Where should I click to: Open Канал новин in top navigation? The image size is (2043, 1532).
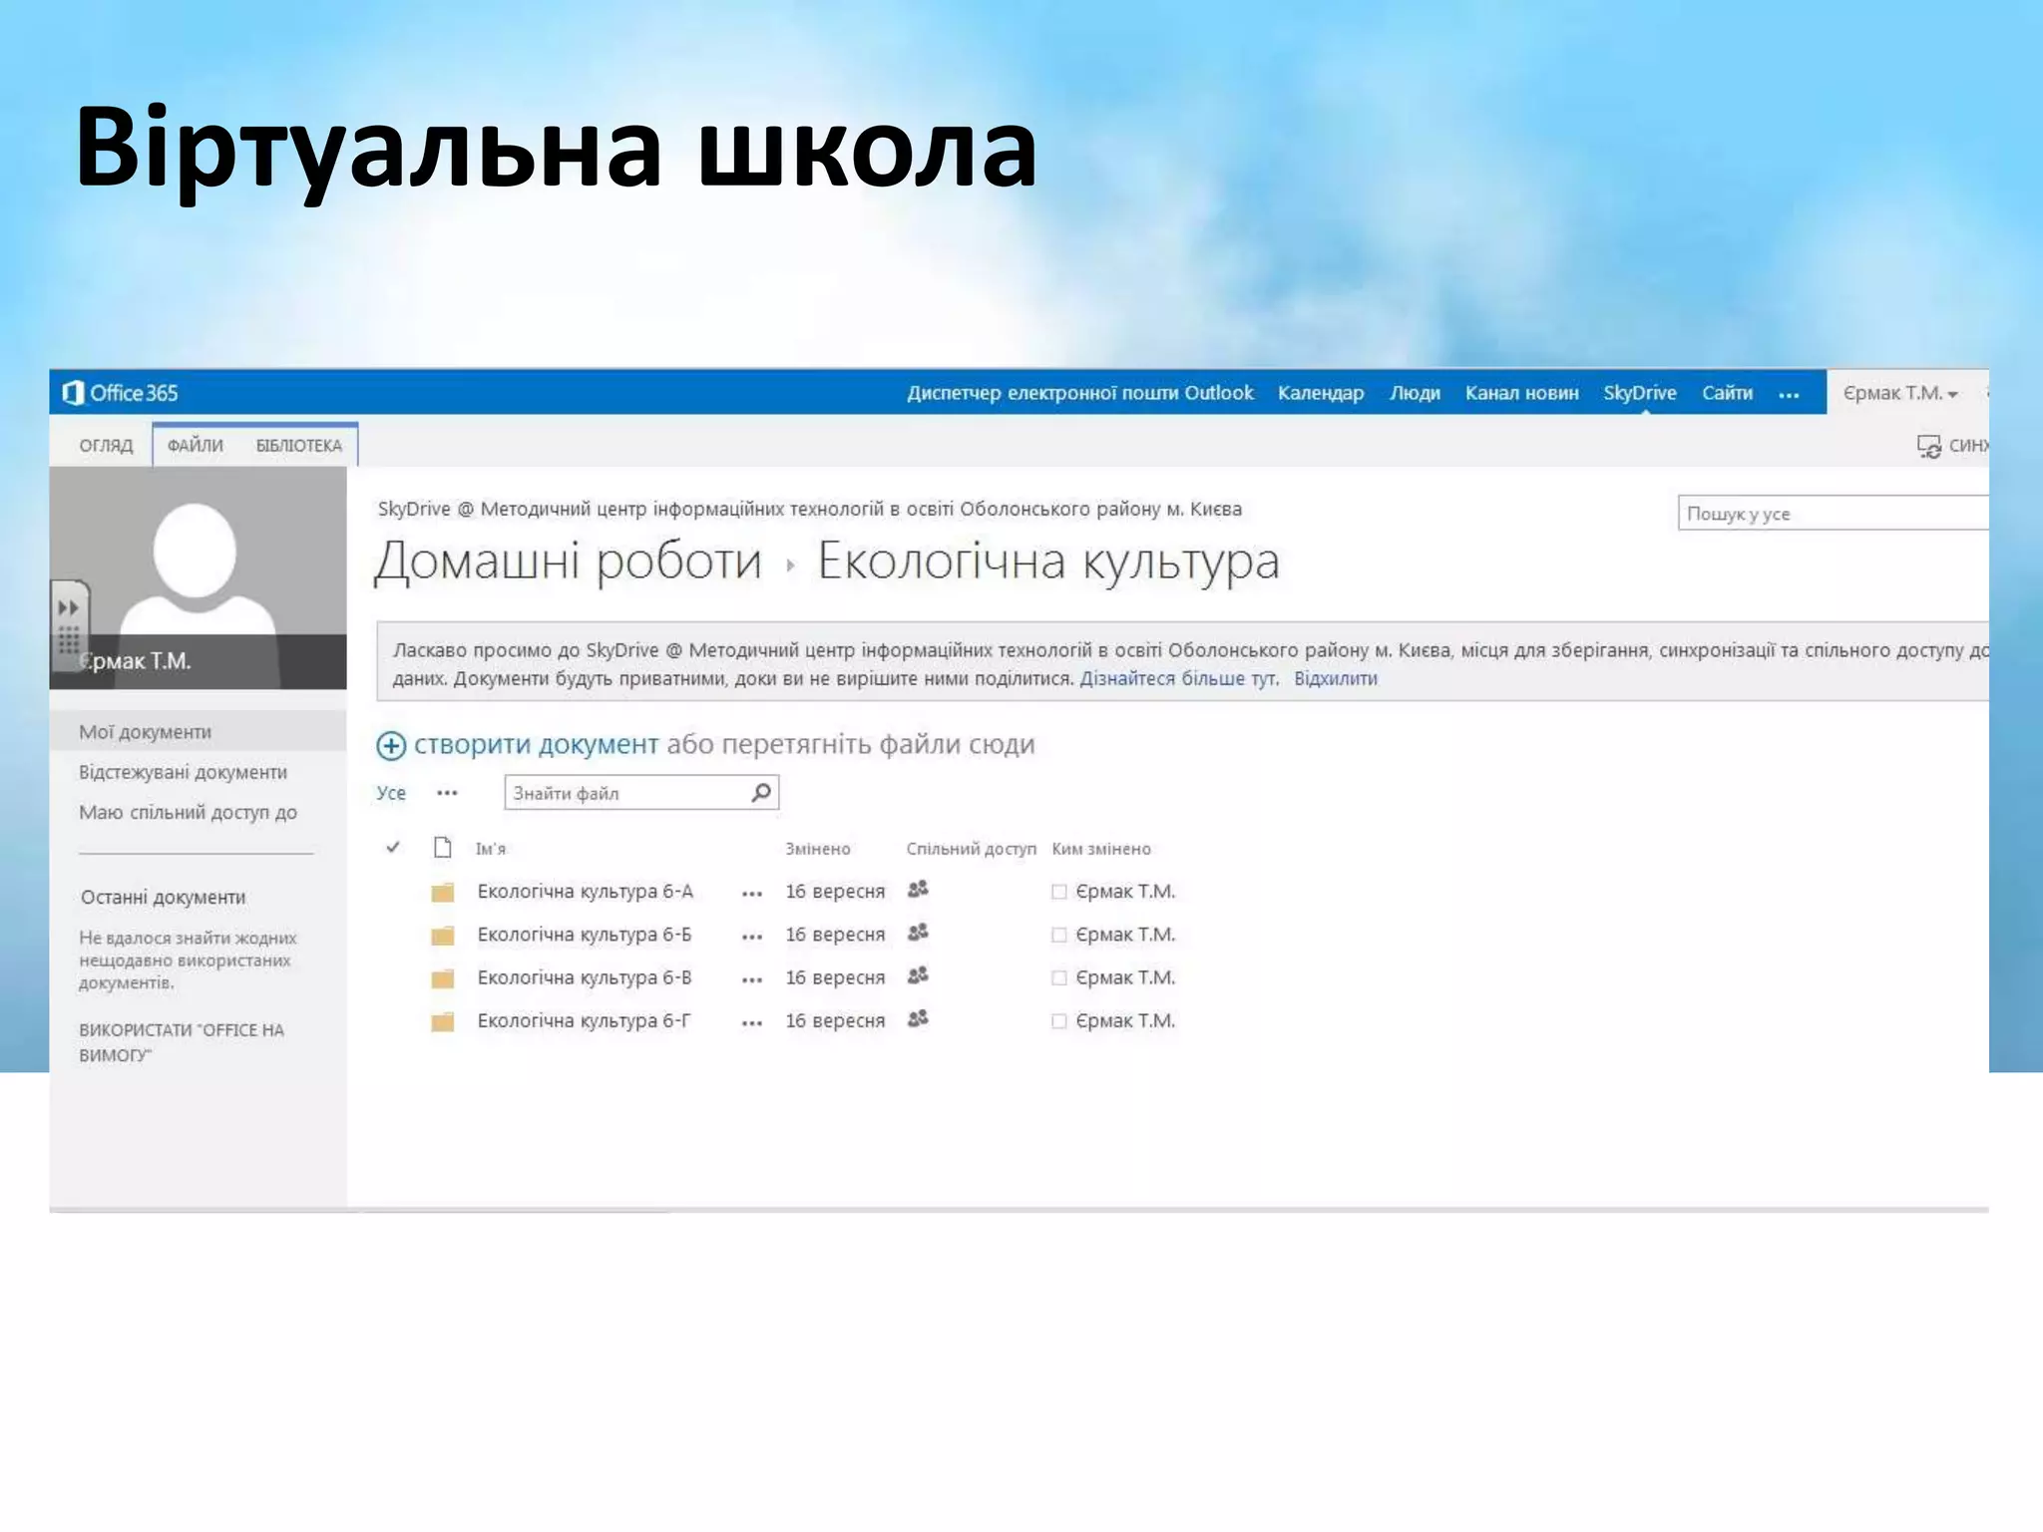1521,393
